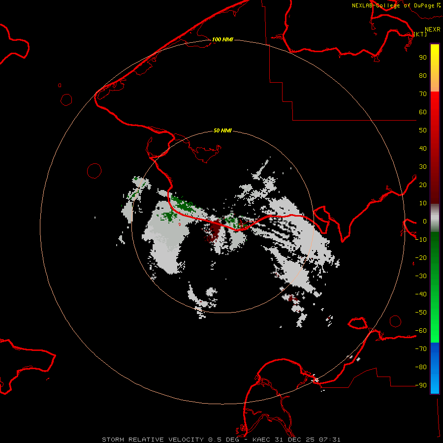The height and width of the screenshot is (443, 443).
Task: Click the -10 value on the velocity scale
Action: coord(421,240)
